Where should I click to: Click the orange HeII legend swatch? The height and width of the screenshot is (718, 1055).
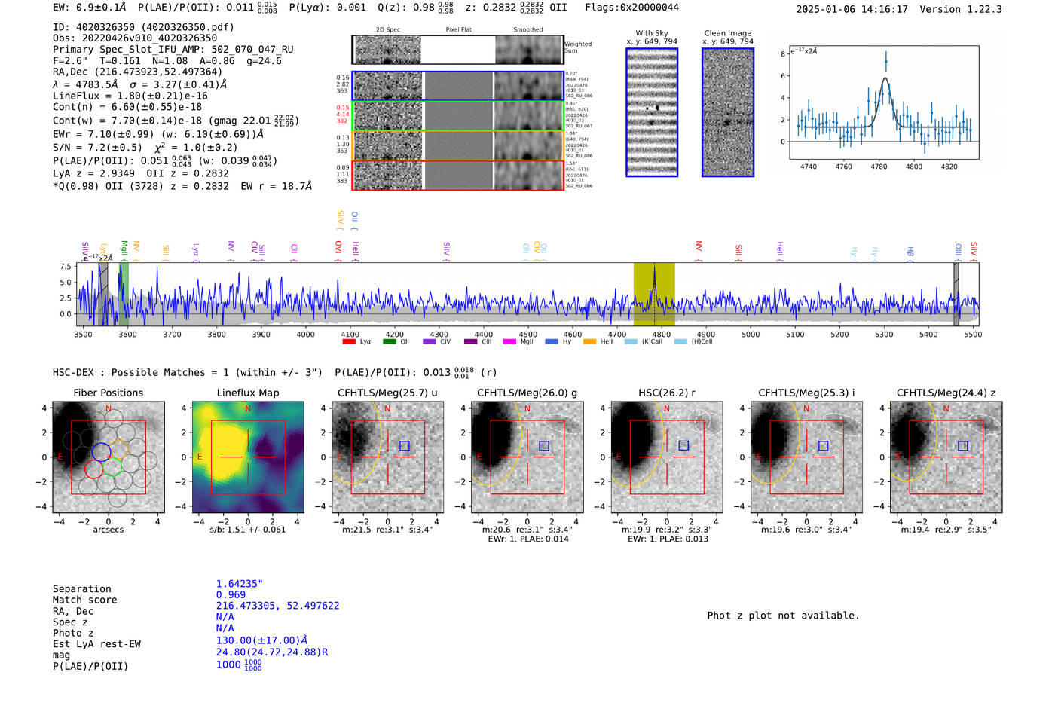[x=589, y=341]
